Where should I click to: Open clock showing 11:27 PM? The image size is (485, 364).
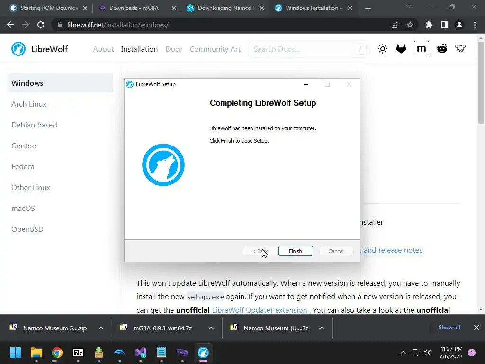(451, 353)
